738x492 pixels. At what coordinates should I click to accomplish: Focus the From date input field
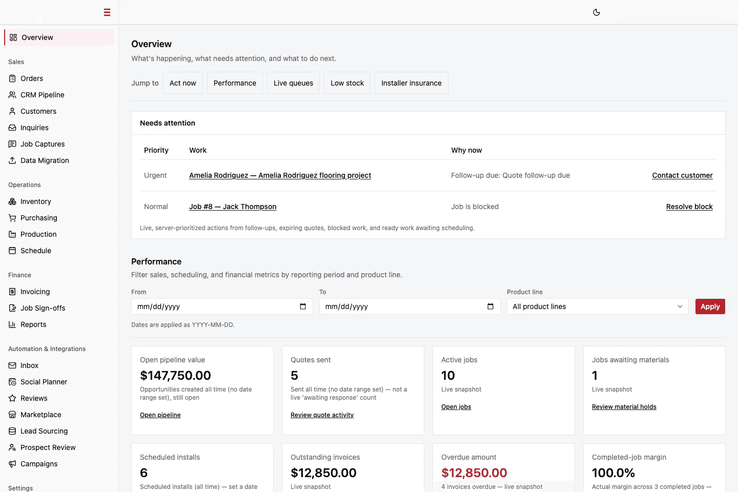222,306
